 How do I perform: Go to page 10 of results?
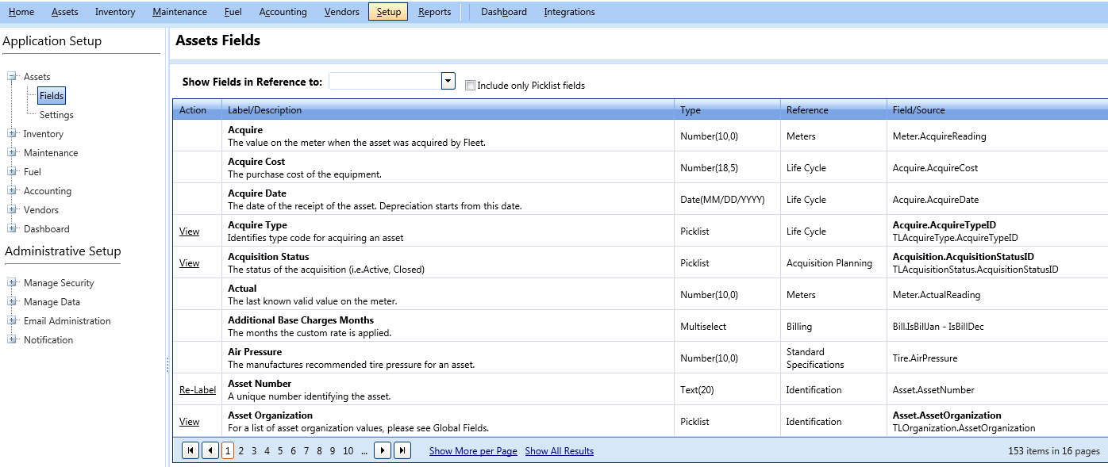(x=348, y=451)
